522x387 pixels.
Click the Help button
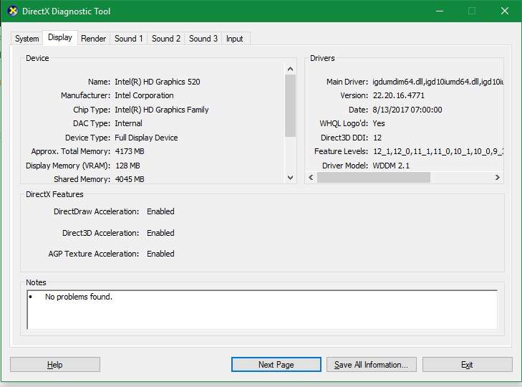click(55, 364)
